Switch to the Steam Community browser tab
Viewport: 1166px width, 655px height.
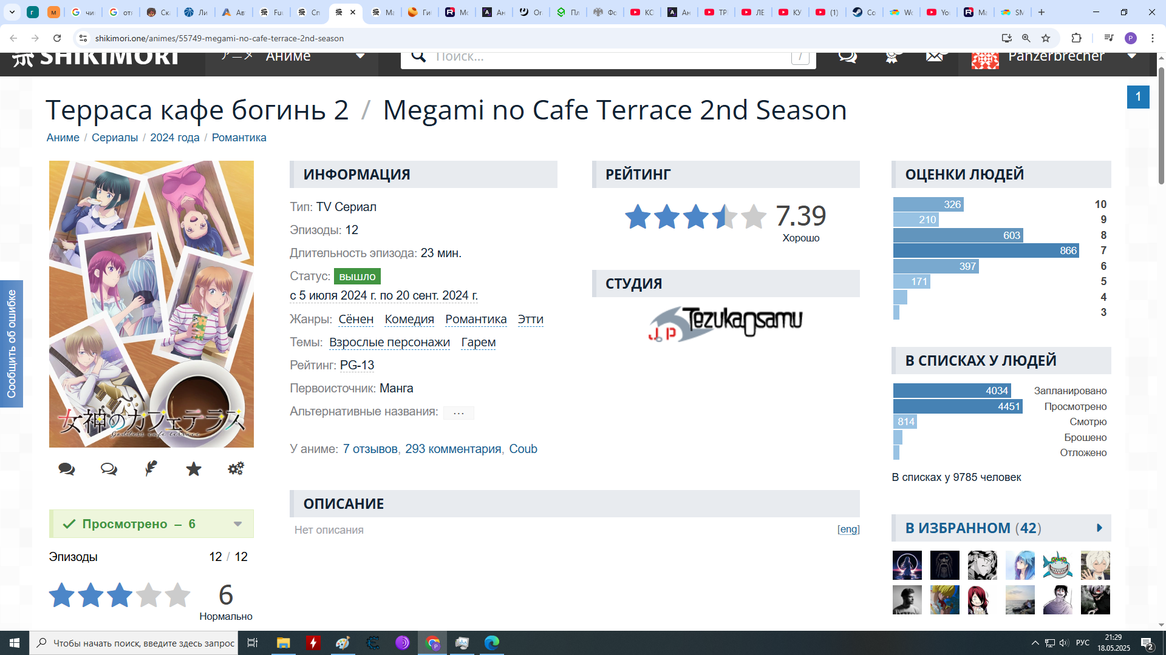coord(864,12)
